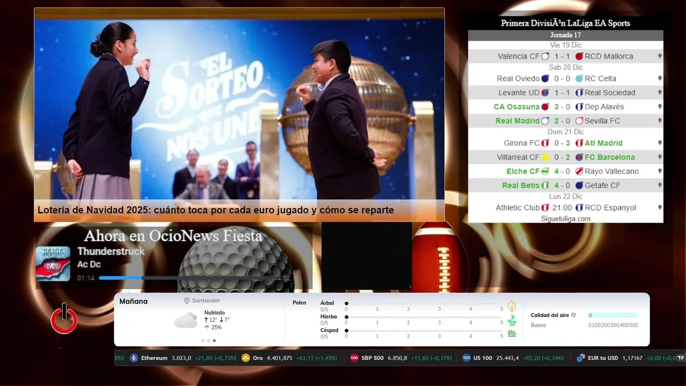Click the Getafe CF crest icon
The width and height of the screenshot is (686, 386).
[x=579, y=185]
